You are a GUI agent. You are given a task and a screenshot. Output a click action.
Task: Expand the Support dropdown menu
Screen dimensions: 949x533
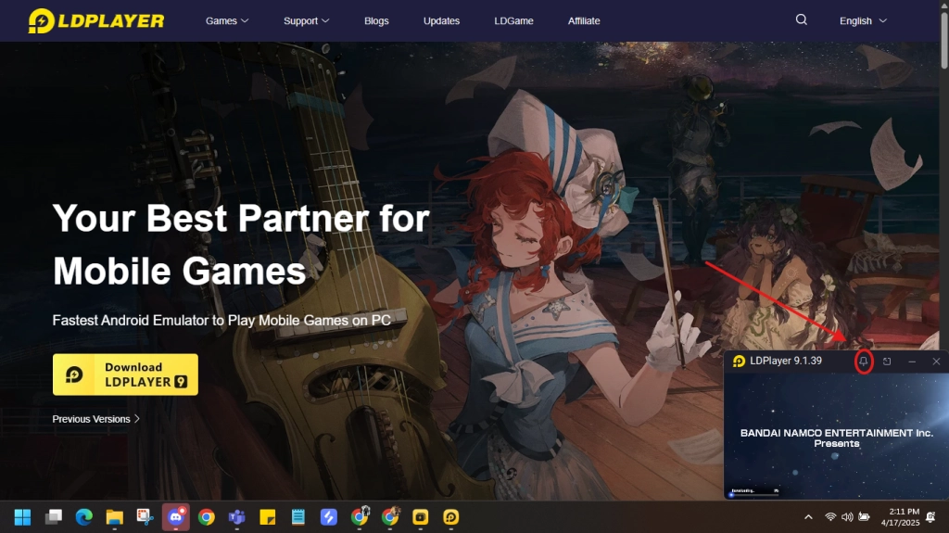pyautogui.click(x=306, y=20)
